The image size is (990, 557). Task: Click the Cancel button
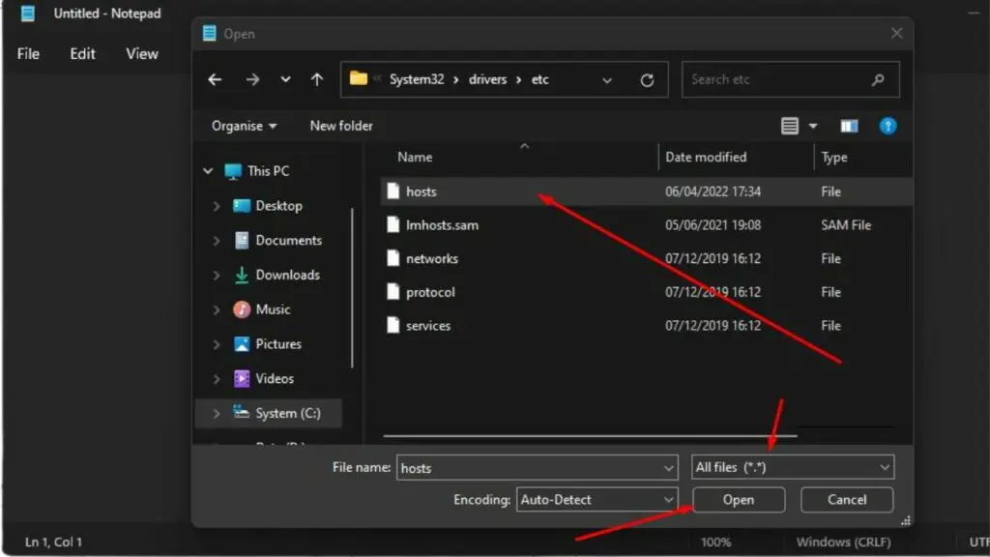(847, 500)
